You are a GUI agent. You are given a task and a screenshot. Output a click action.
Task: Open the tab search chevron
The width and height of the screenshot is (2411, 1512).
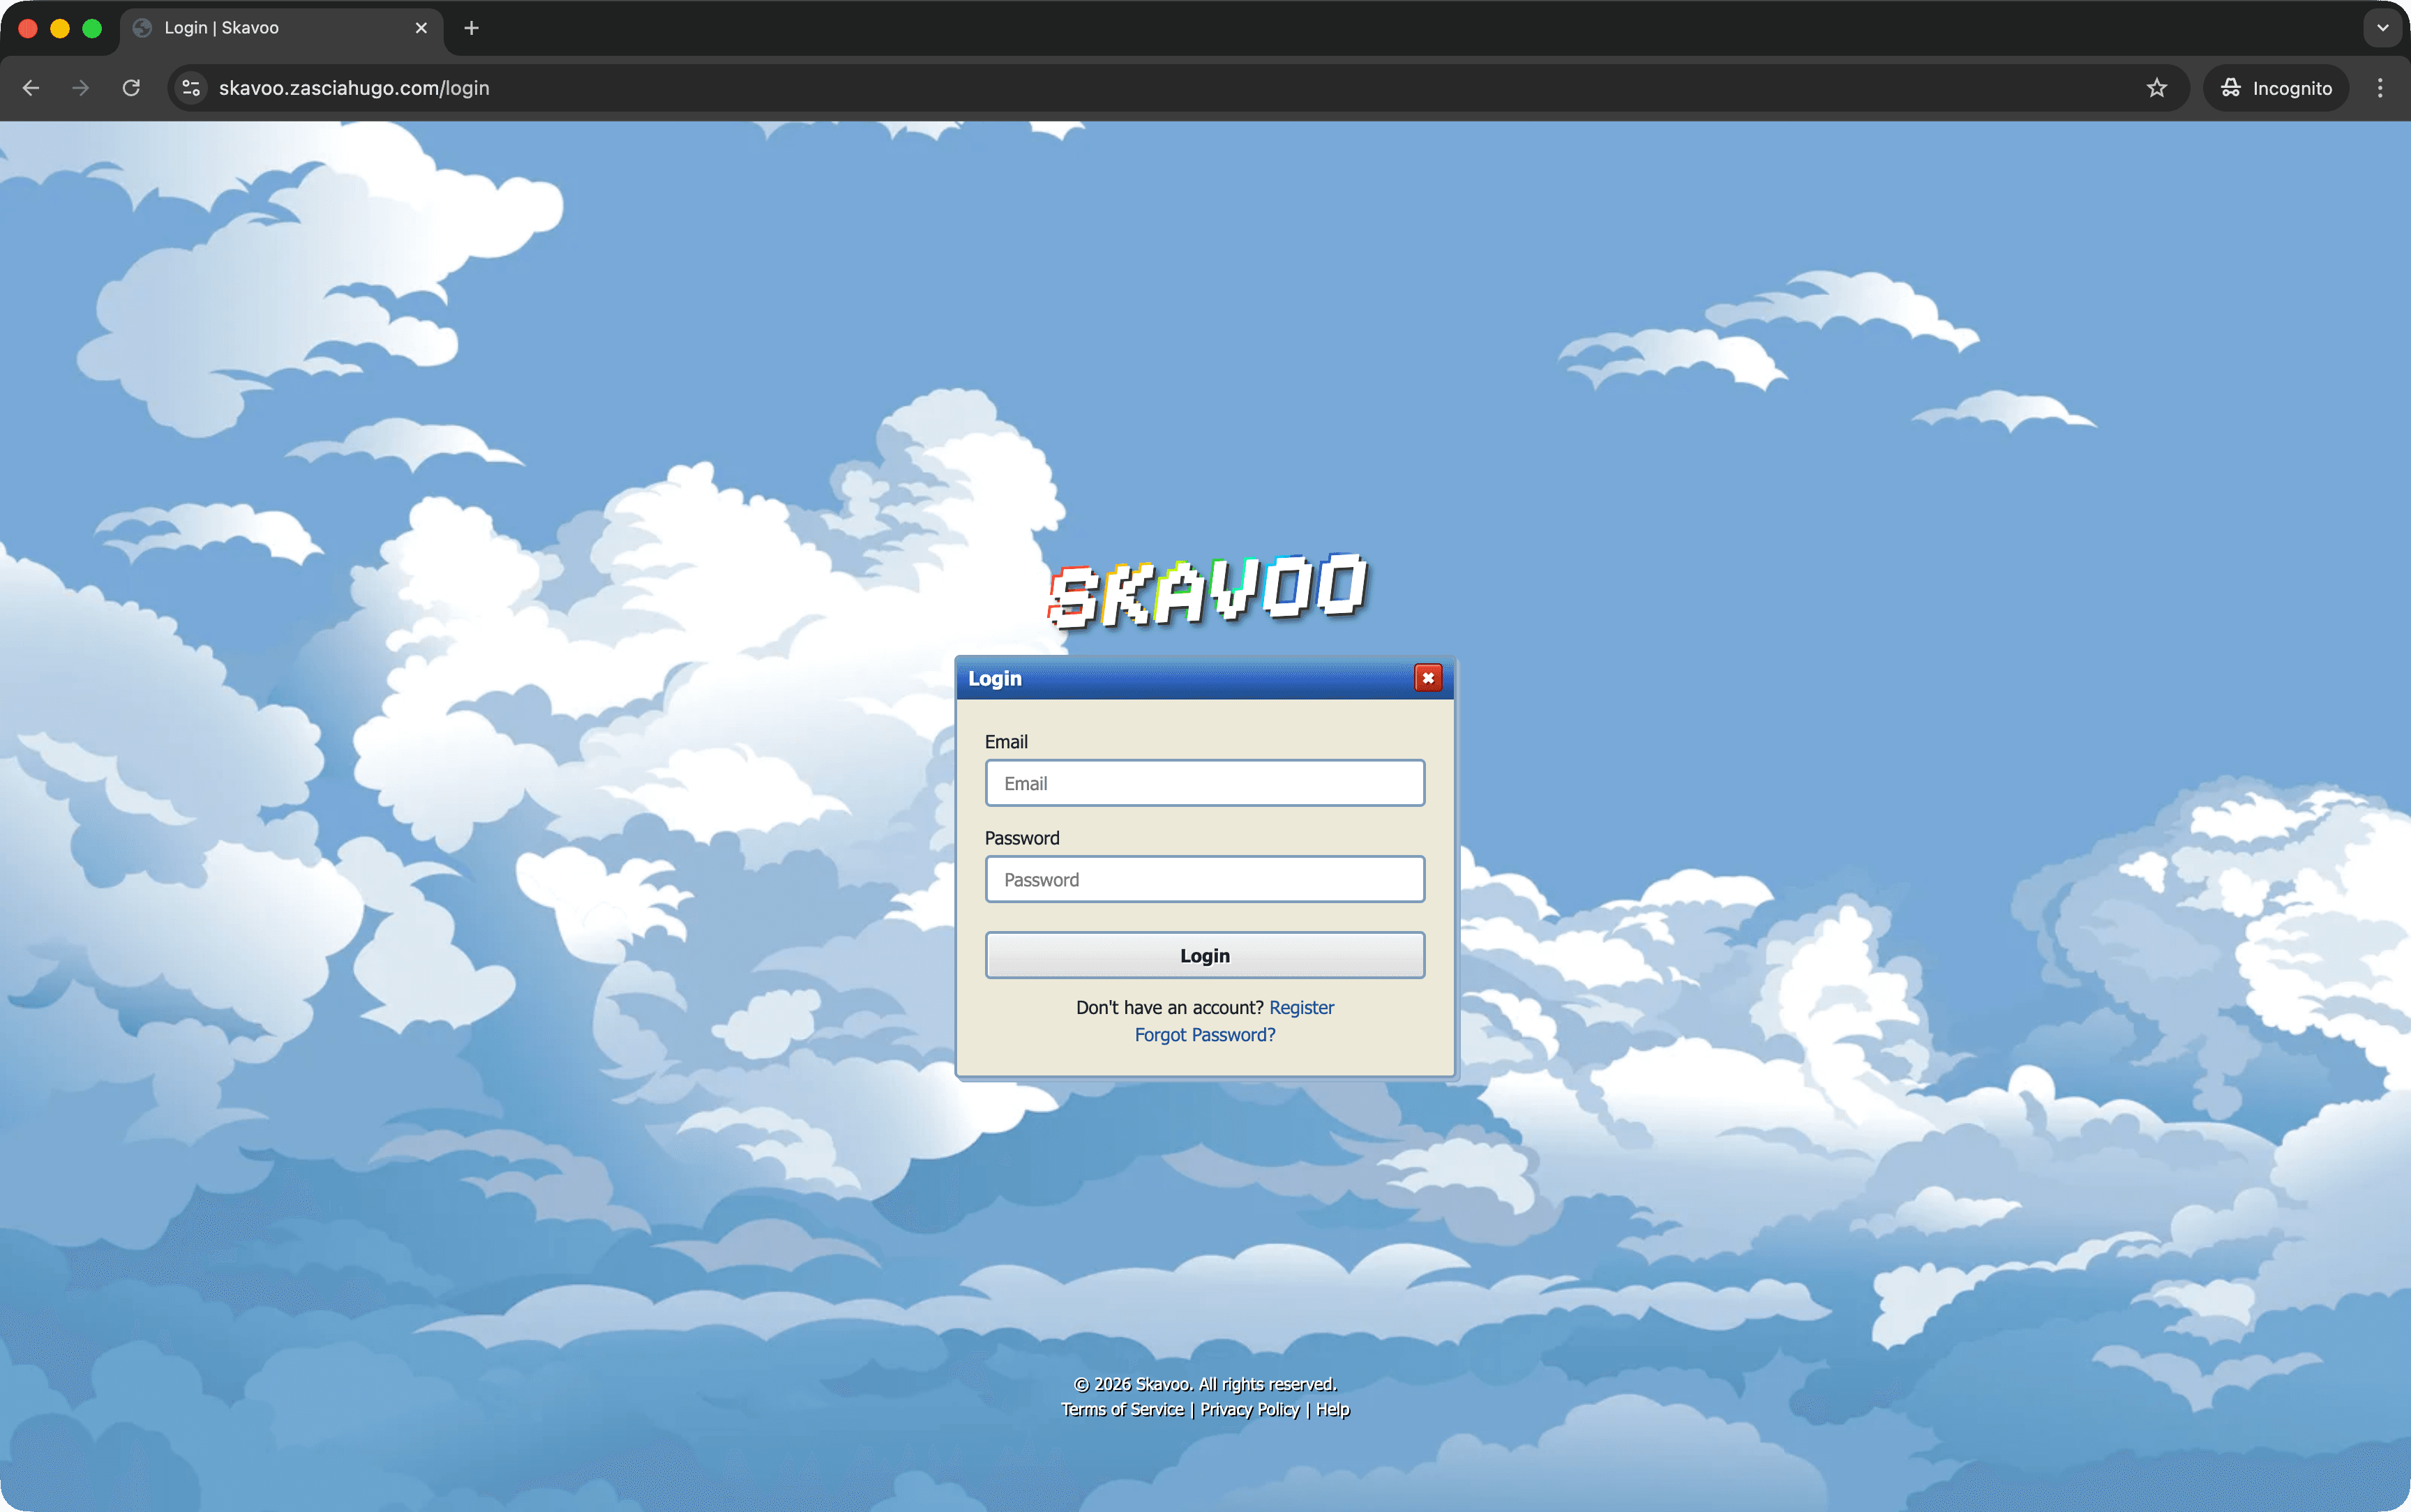pos(2383,28)
